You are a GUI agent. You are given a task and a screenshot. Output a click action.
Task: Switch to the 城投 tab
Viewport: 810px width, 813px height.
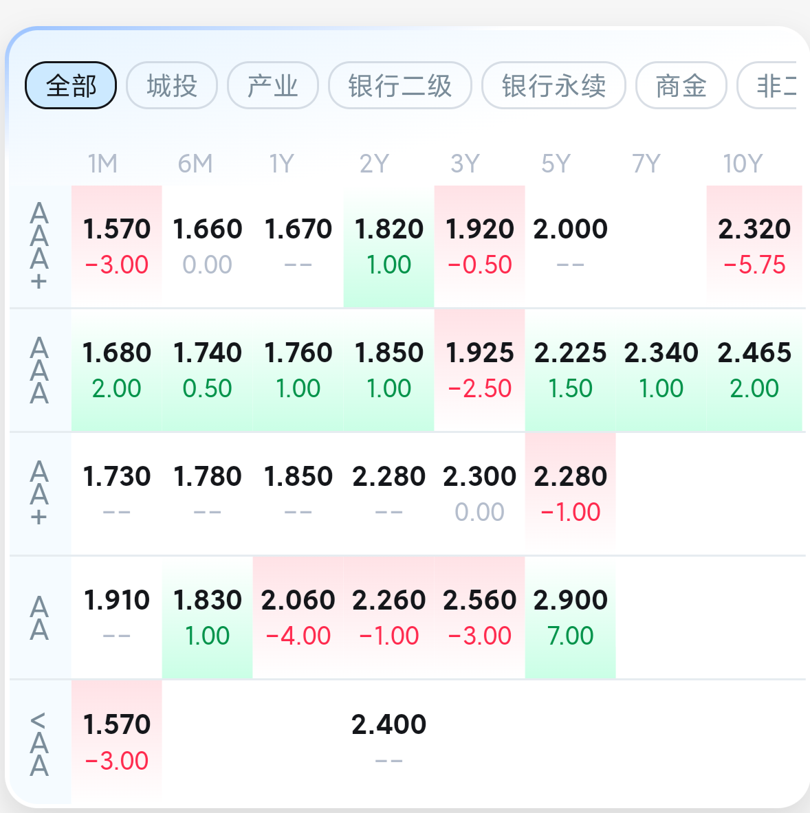point(172,86)
